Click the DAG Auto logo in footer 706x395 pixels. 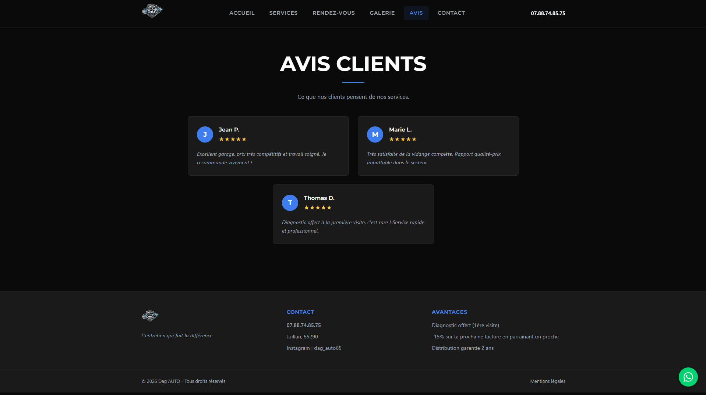[x=149, y=315]
